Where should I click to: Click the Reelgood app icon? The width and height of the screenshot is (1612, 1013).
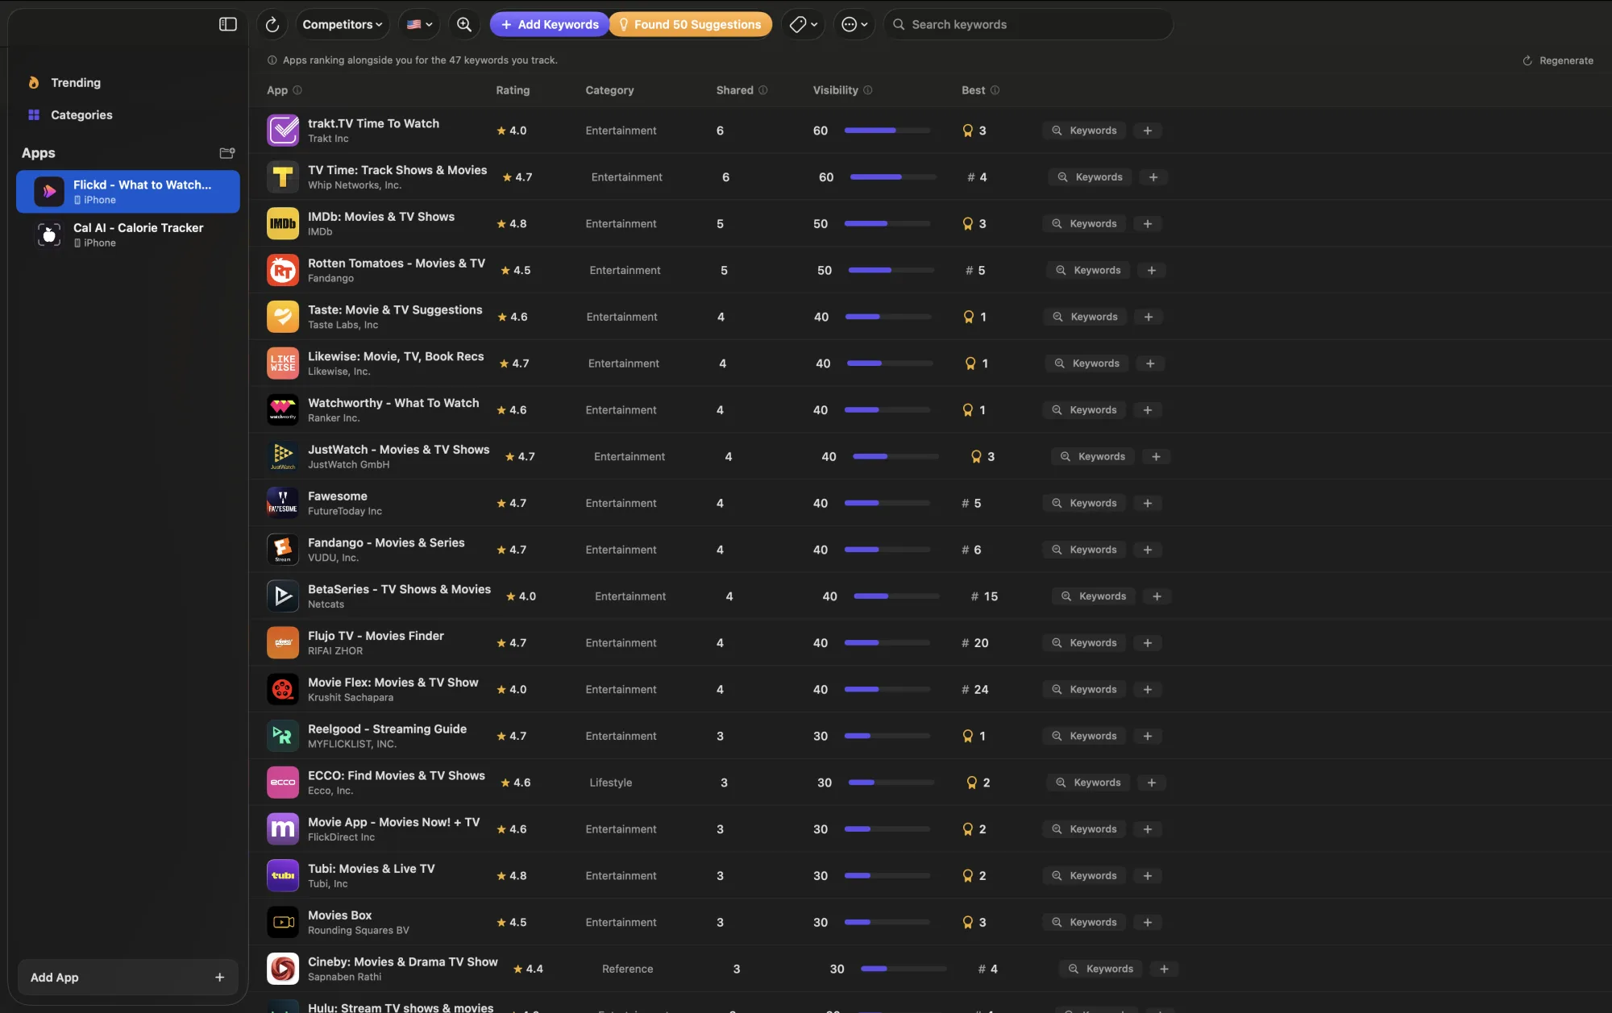[x=283, y=736]
